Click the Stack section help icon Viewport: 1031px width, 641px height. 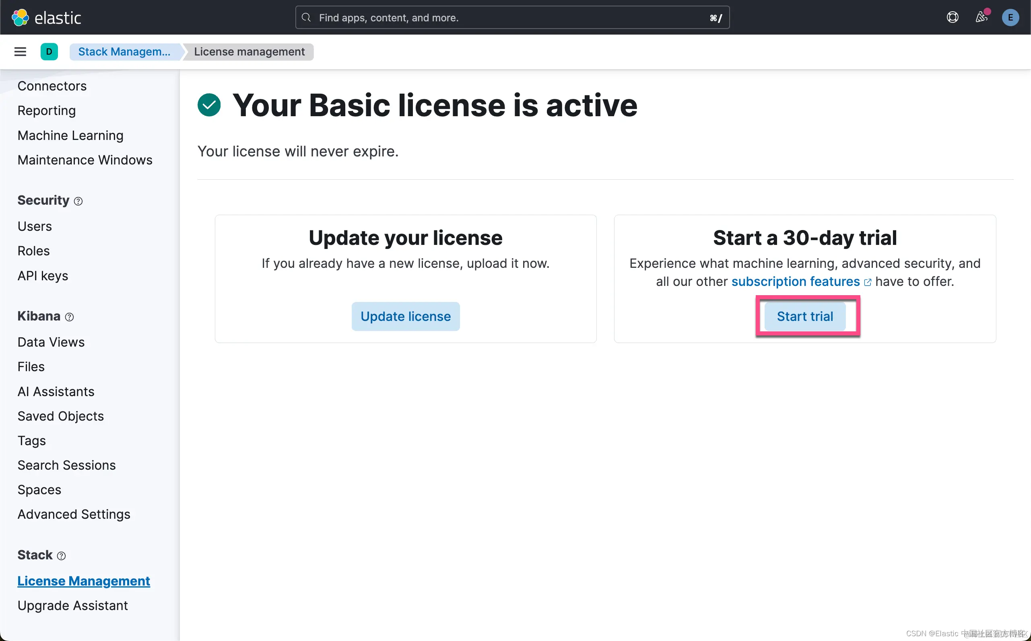tap(62, 556)
